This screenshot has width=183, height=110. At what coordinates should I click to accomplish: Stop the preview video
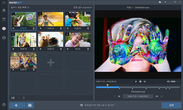click(140, 81)
